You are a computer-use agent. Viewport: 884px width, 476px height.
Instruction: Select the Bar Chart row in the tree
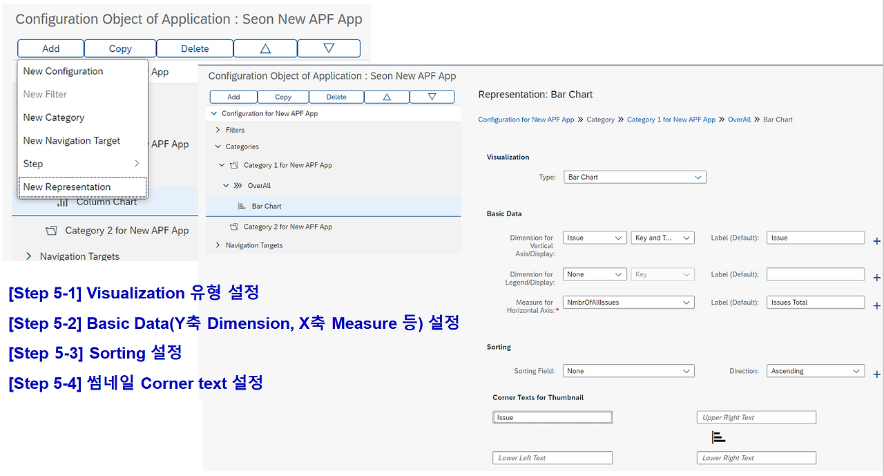tap(334, 206)
